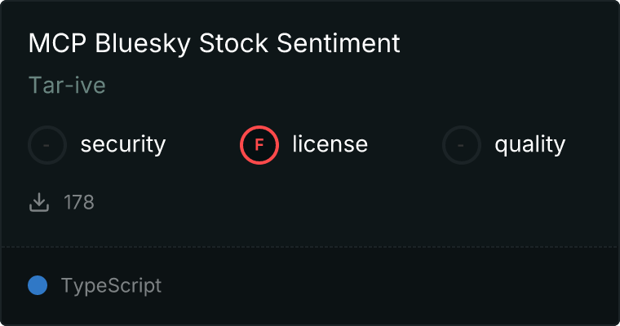Image resolution: width=620 pixels, height=326 pixels.
Task: Select the "quality" label text
Action: (529, 145)
